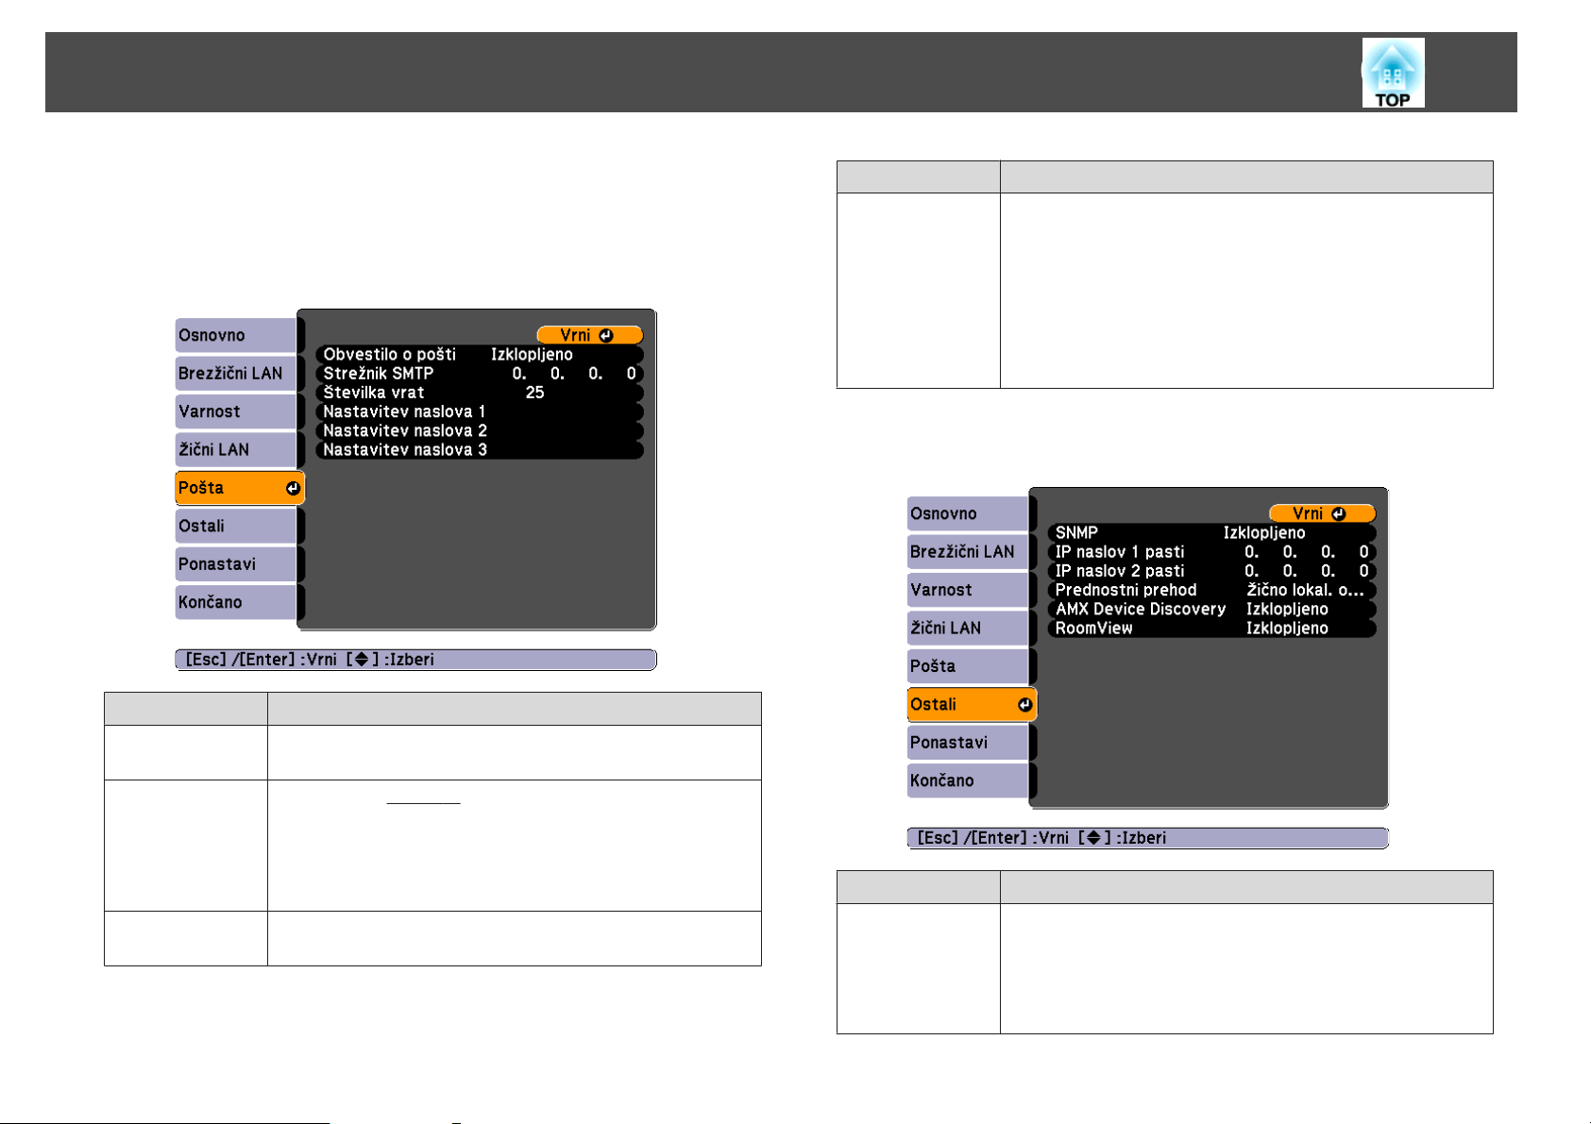Select Osnovno in the Pošta menu
1591x1124 pixels.
[236, 335]
